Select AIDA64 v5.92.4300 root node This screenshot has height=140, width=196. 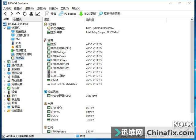point(16,24)
